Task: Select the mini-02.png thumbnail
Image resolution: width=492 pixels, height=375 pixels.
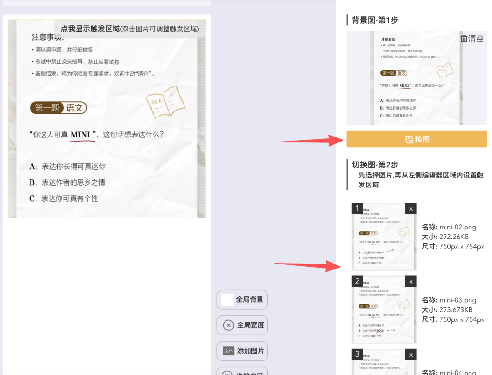Action: (384, 236)
